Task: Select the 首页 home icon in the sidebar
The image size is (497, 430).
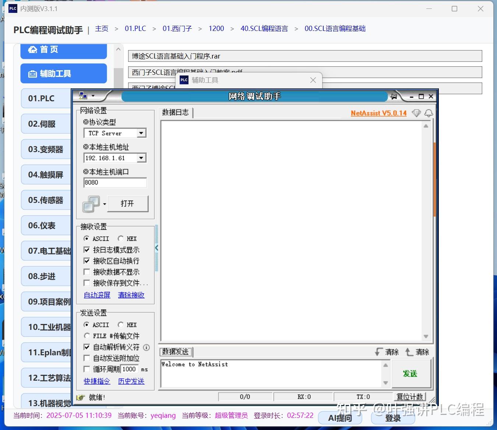Action: (x=32, y=49)
